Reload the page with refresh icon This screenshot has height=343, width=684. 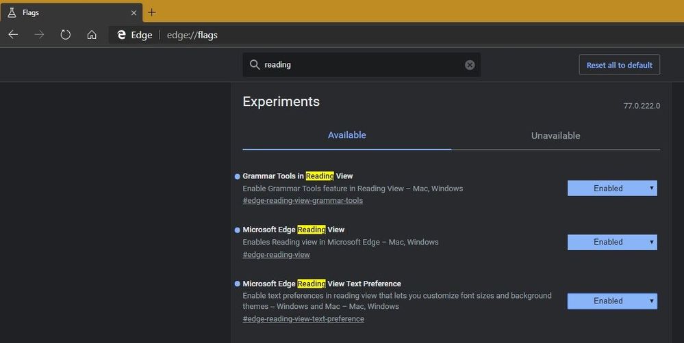click(66, 35)
